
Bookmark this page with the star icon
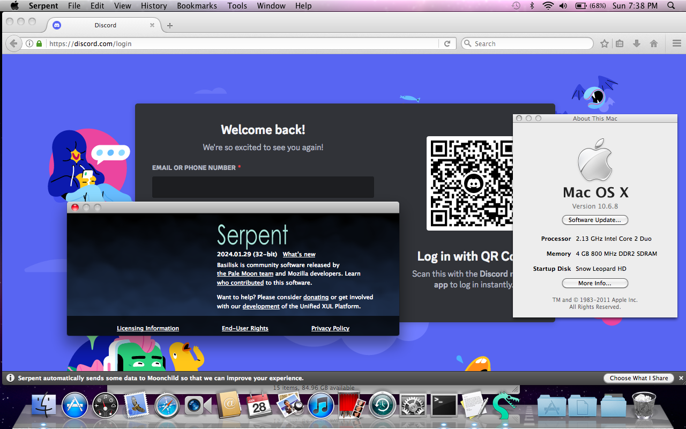[x=605, y=43]
